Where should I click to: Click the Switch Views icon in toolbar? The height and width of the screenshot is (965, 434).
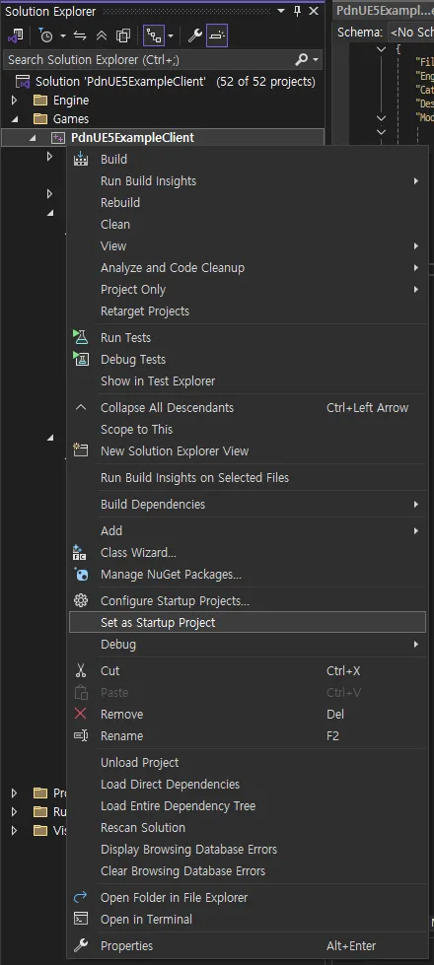(15, 35)
